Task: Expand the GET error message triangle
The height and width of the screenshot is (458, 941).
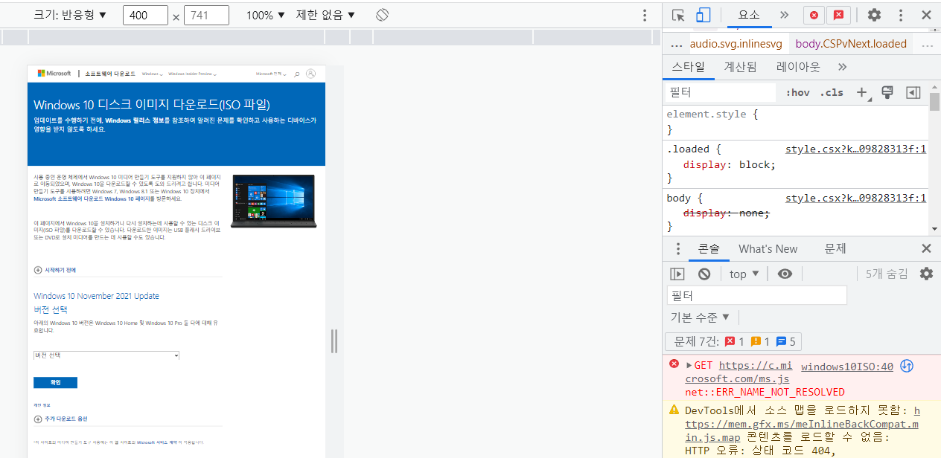Action: pos(689,365)
